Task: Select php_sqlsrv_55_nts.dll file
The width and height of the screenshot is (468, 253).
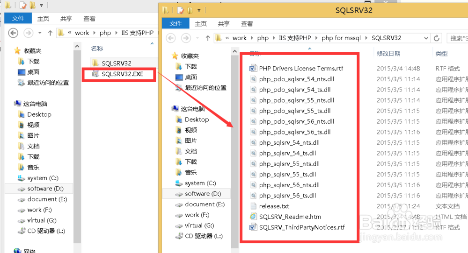Action: coord(289,164)
